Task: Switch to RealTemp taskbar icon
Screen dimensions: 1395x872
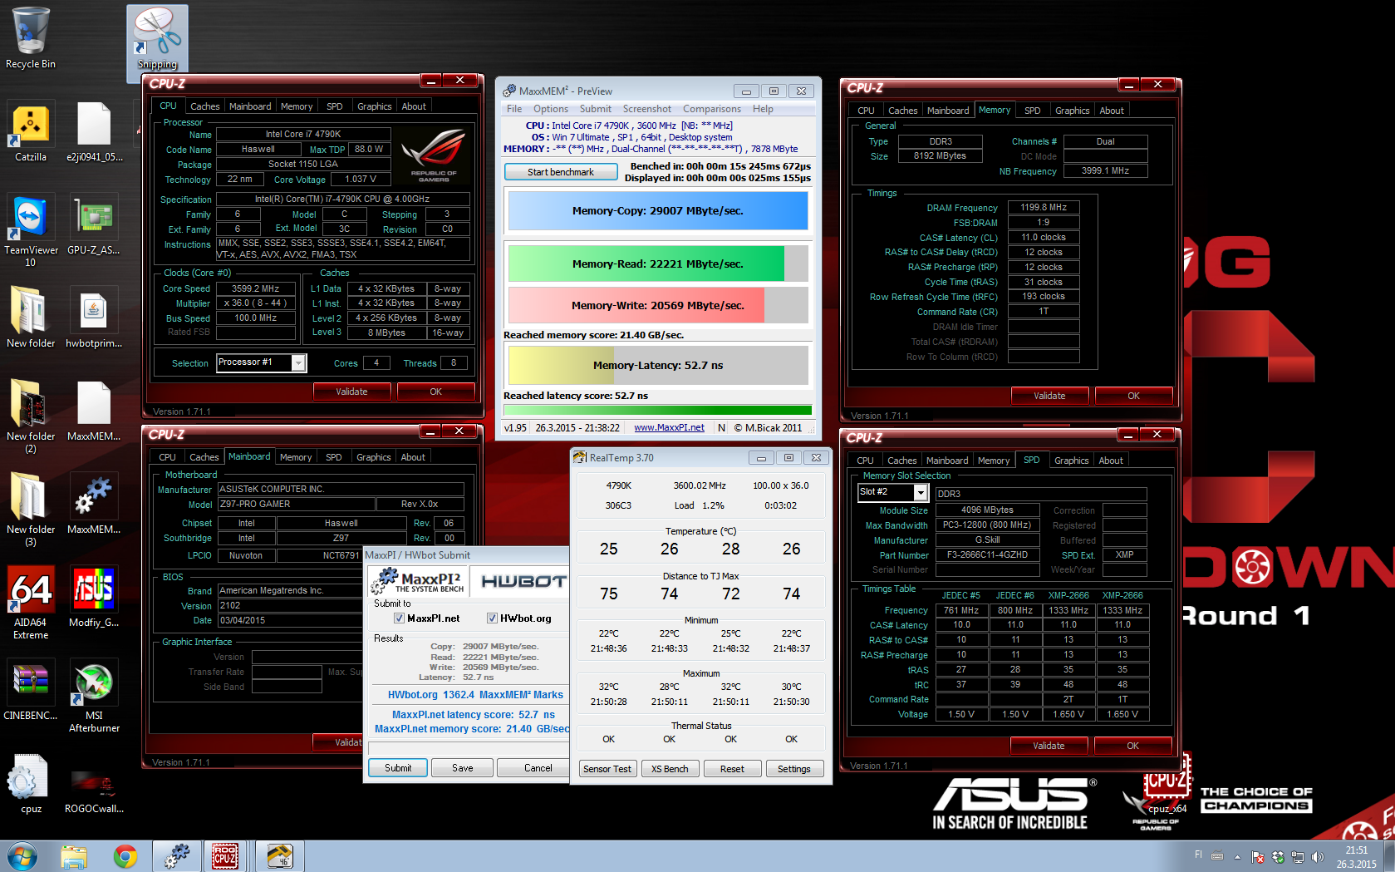Action: click(279, 856)
